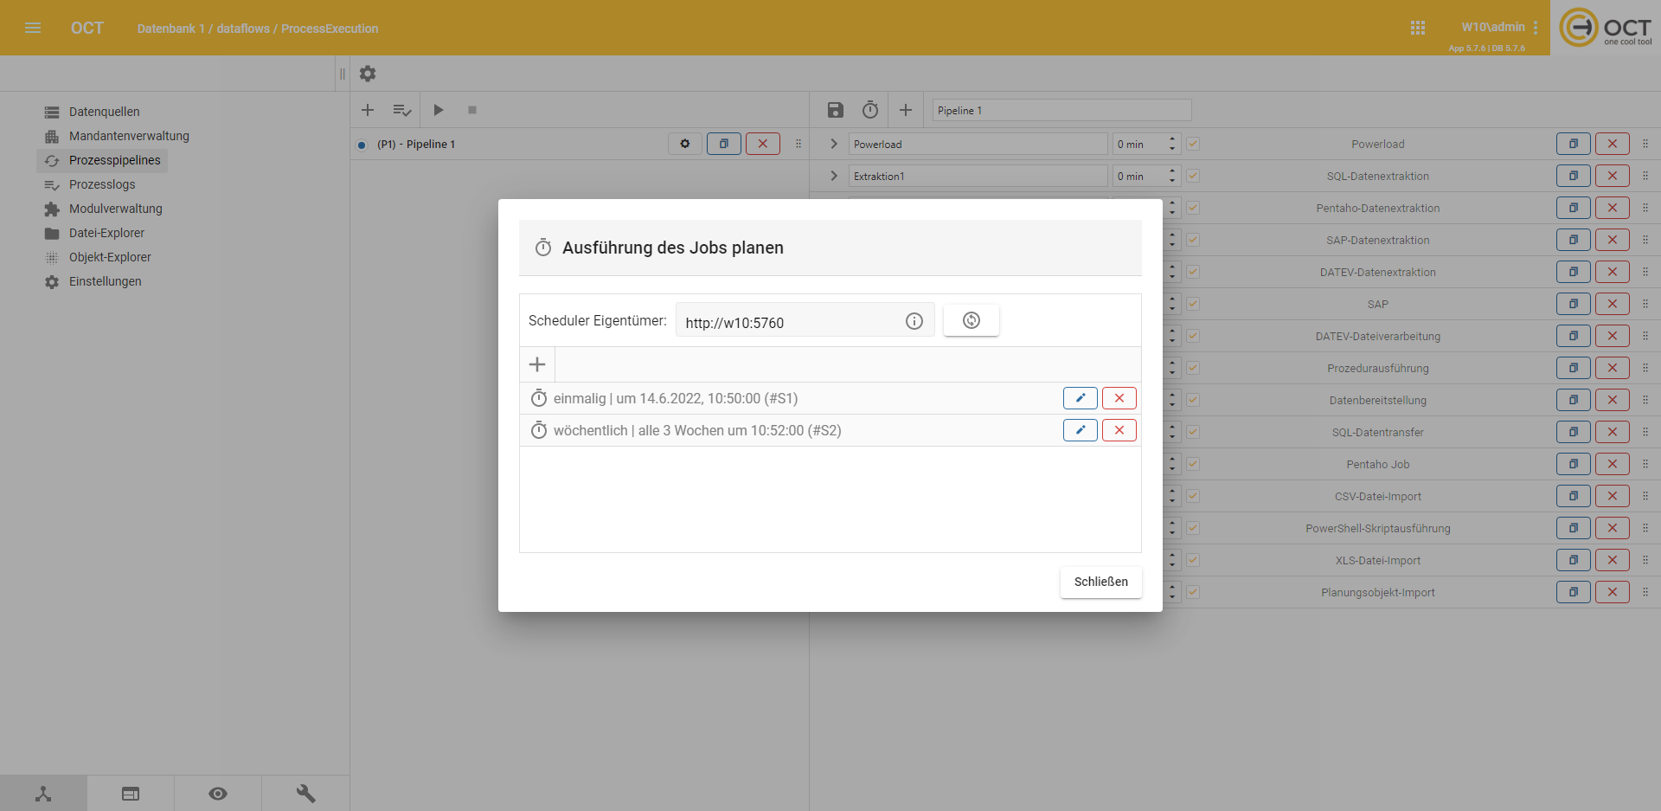Open user menu next to W10\admin
The image size is (1661, 811).
pyautogui.click(x=1536, y=28)
